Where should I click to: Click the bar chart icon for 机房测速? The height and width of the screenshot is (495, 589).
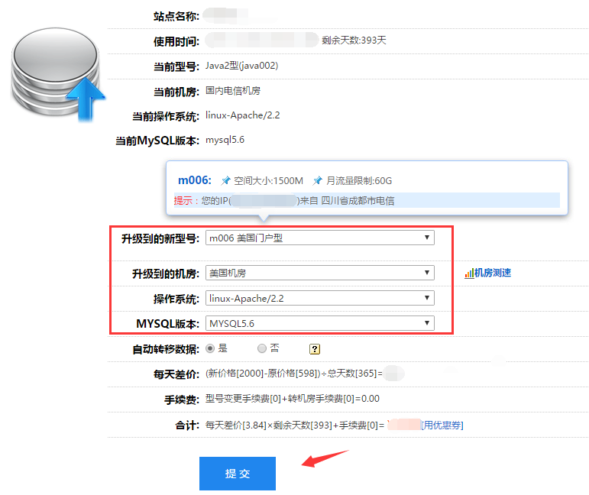tap(469, 273)
